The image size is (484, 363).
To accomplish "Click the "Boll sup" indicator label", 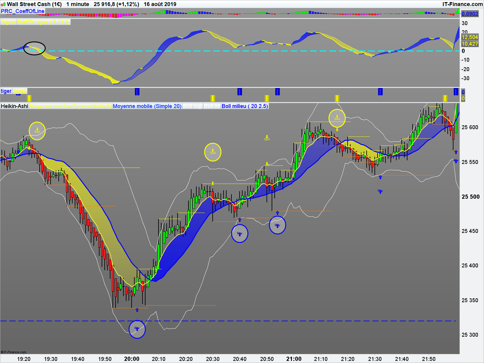I will (193, 106).
